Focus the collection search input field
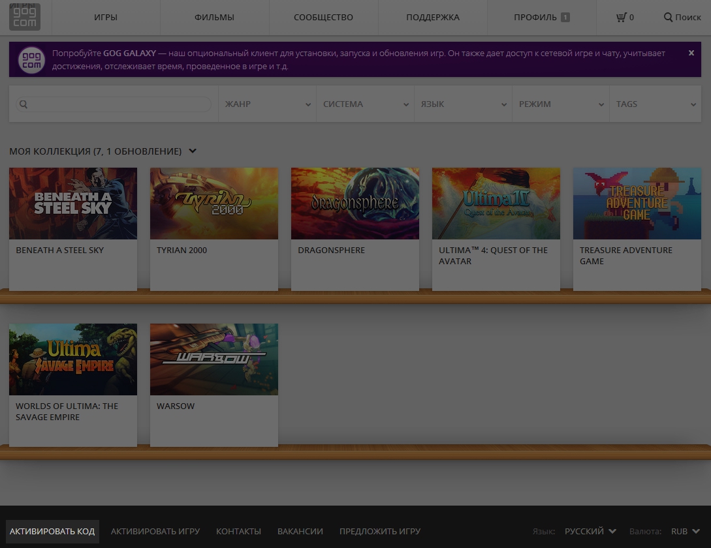This screenshot has height=548, width=711. tap(114, 104)
